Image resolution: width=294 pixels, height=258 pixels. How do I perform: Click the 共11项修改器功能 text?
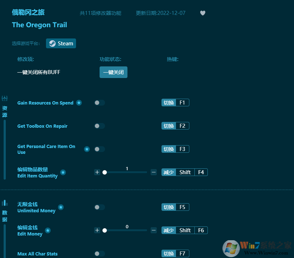pyautogui.click(x=101, y=13)
